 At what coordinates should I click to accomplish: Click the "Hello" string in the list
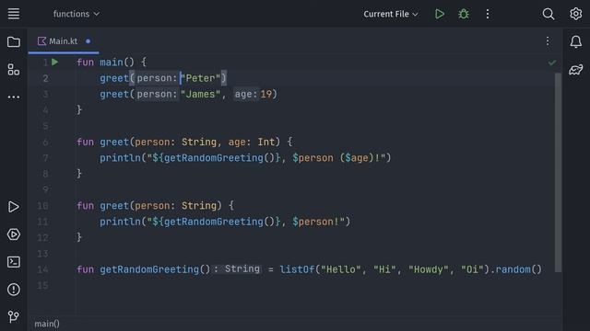[341, 269]
